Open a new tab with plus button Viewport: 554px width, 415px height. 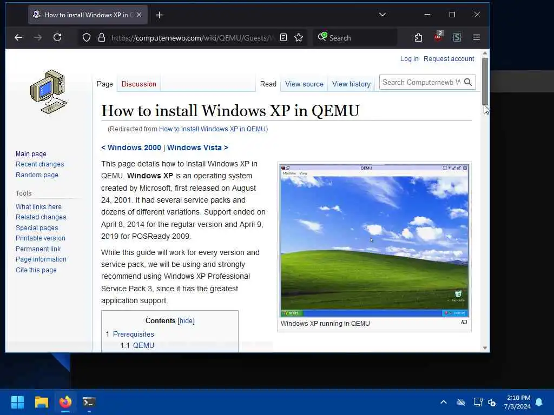160,15
